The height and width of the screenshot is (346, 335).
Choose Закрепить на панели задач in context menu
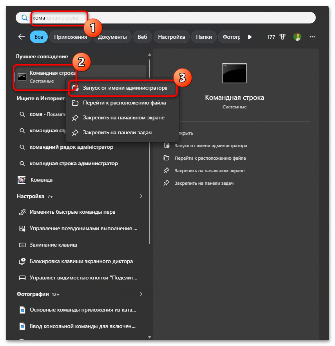pyautogui.click(x=123, y=132)
